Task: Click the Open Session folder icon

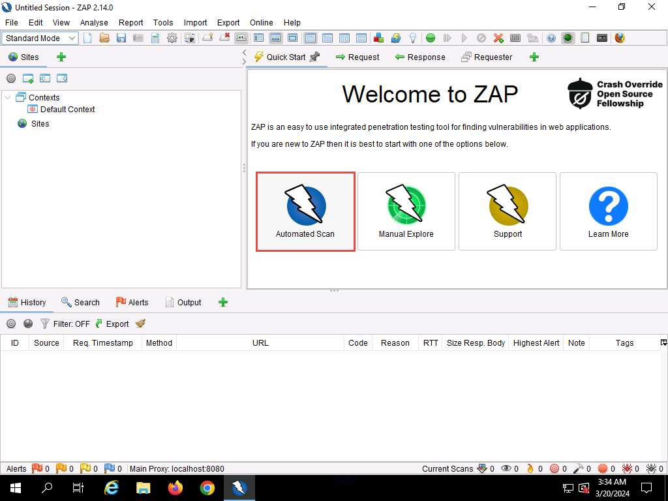Action: [x=104, y=38]
